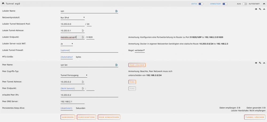This screenshot has height=122, width=267.
Task: Open the Regel verbieten dropdown
Action: point(140,50)
